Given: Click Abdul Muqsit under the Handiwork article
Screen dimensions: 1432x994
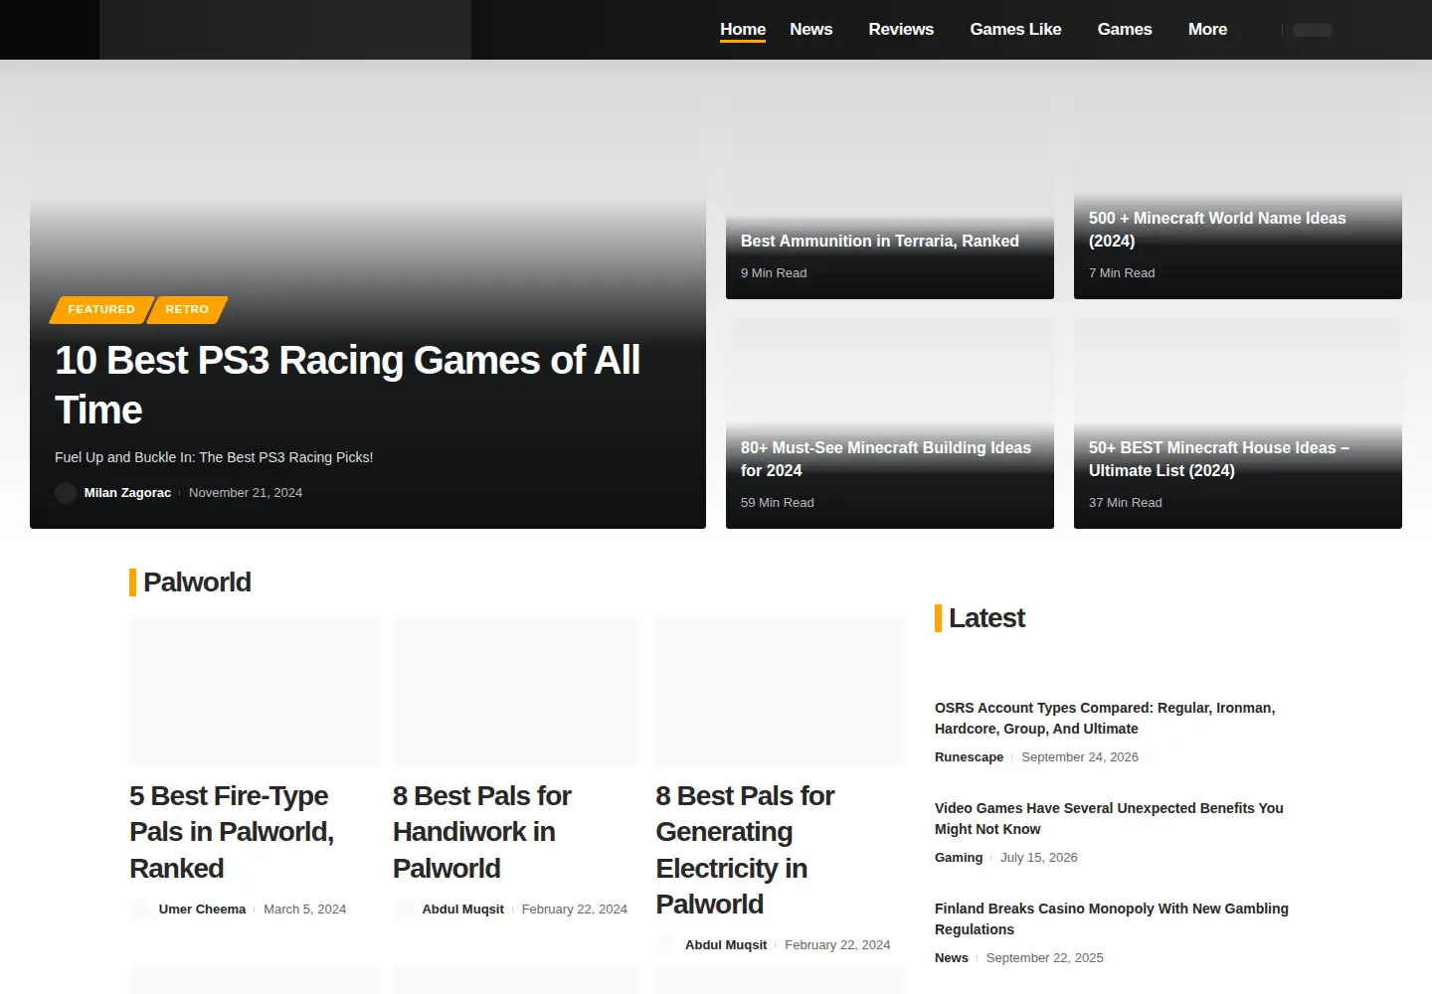Looking at the screenshot, I should click(462, 910).
